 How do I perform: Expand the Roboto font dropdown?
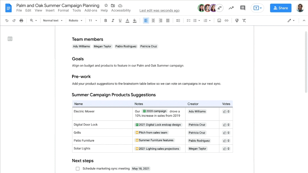[x=76, y=20]
